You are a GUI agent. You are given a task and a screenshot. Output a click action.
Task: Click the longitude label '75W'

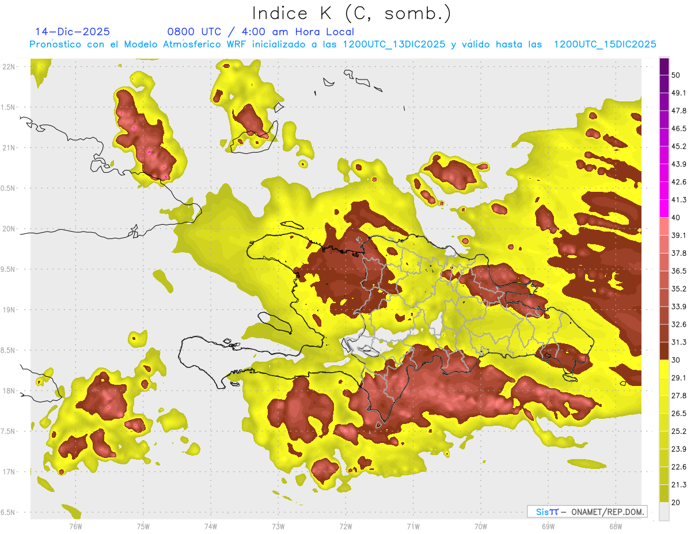[143, 527]
